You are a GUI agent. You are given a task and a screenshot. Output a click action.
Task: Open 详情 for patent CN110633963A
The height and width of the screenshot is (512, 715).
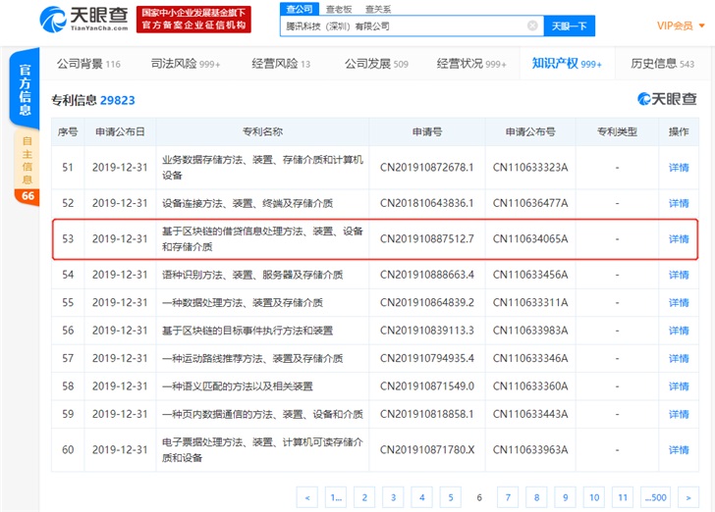click(x=679, y=449)
